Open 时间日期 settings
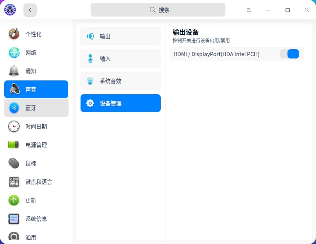This screenshot has width=316, height=244. [36, 127]
